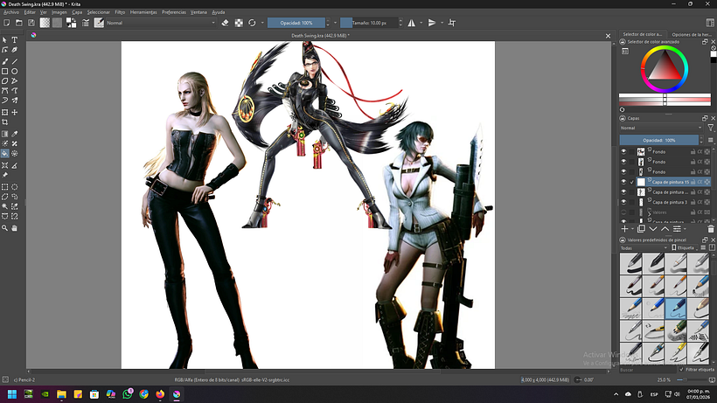Move layer up arrow icon

tap(665, 229)
